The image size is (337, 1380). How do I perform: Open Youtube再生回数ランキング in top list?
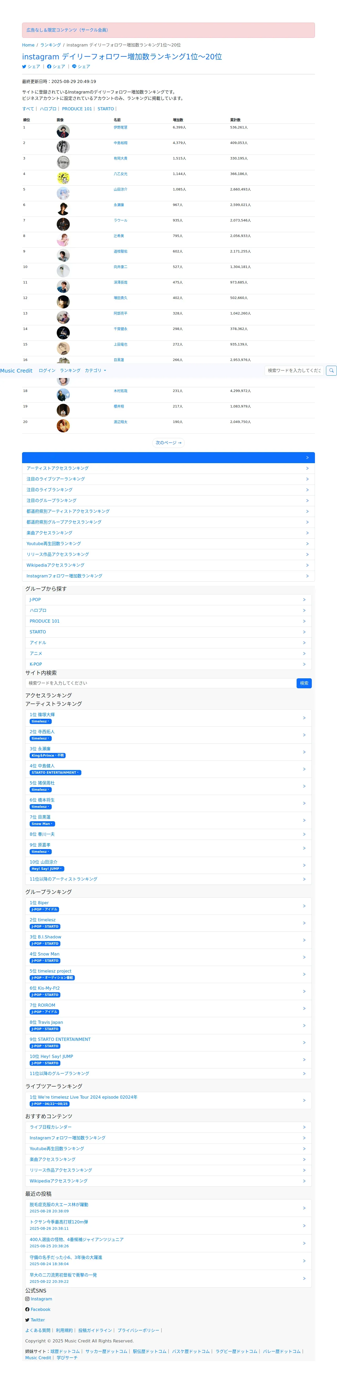(168, 543)
